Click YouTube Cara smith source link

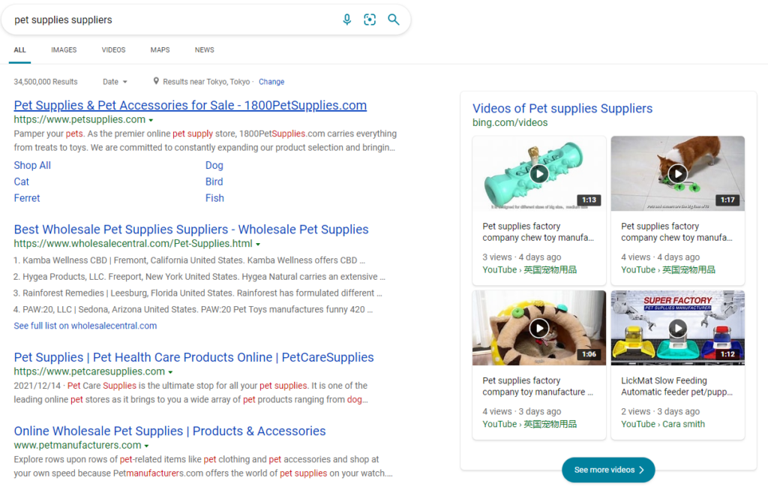tap(663, 424)
